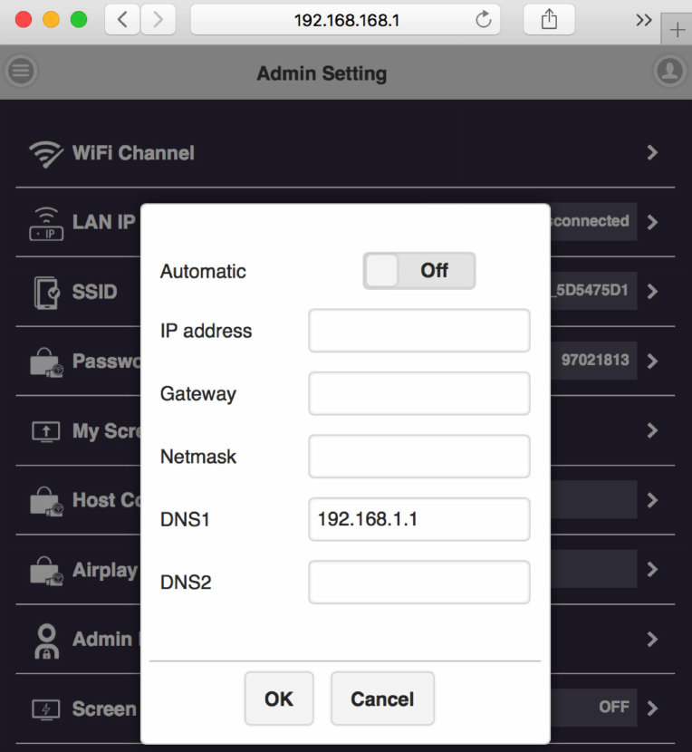
Task: Show more toolbar items with double chevron
Action: pos(644,19)
